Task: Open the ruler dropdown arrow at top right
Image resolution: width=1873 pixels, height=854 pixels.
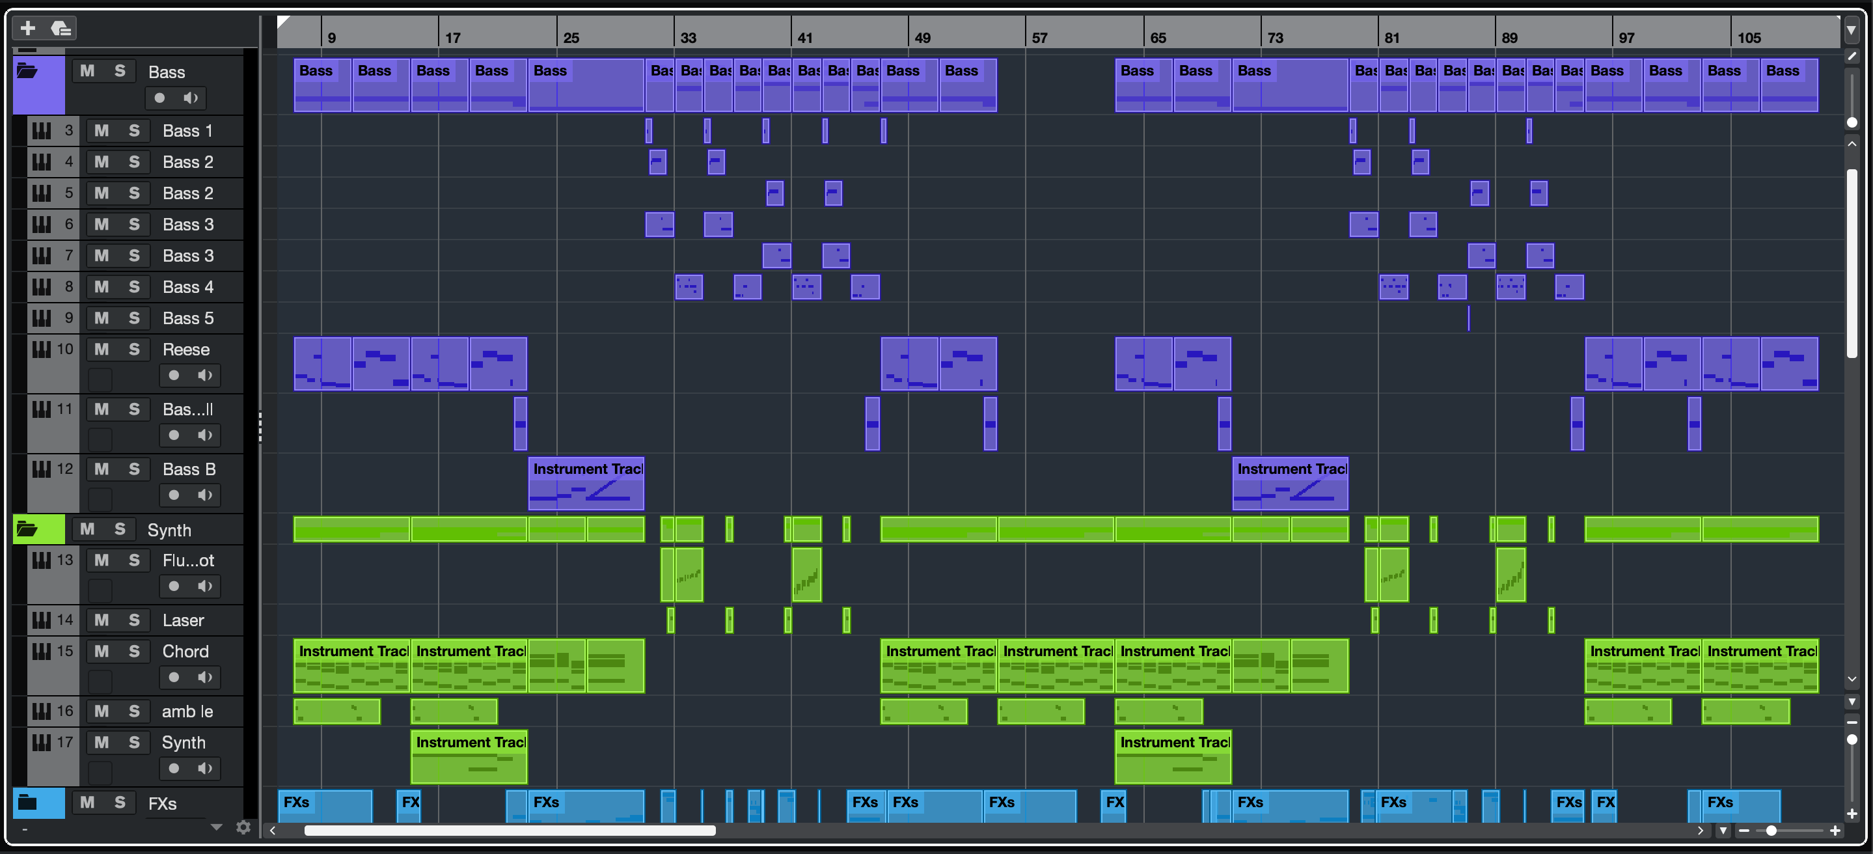Action: coord(1852,30)
